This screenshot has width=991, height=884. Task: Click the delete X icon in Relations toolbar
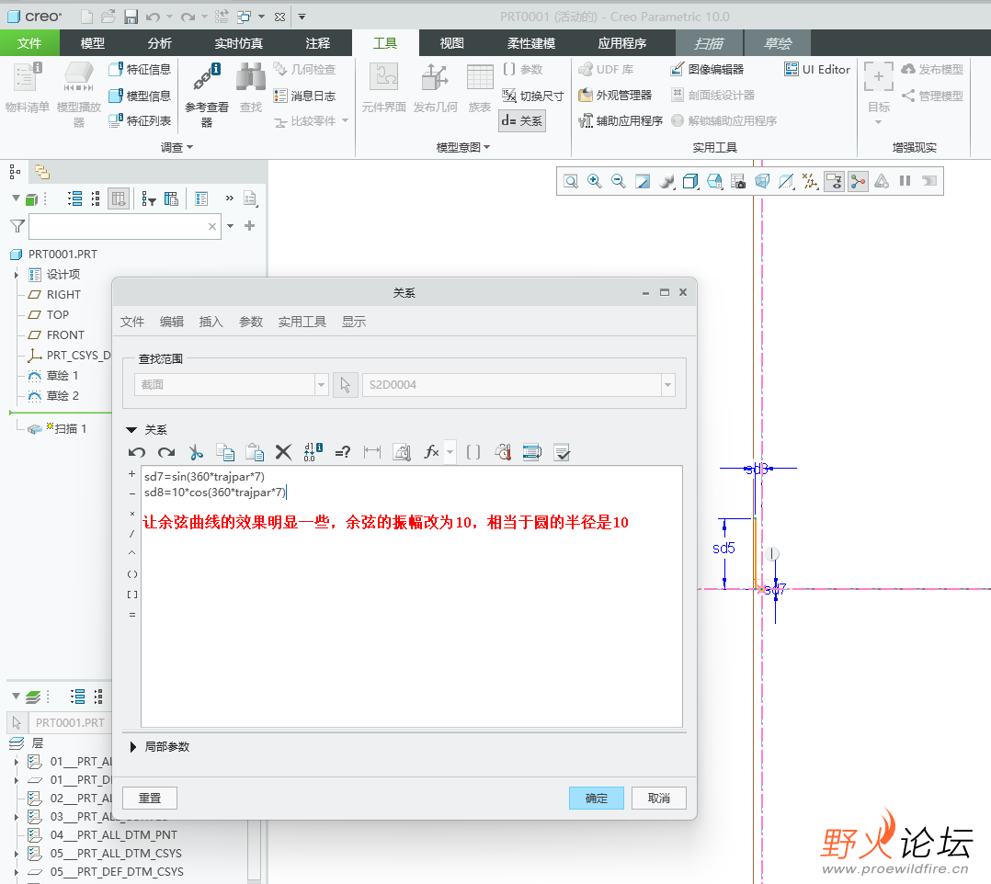pos(284,452)
